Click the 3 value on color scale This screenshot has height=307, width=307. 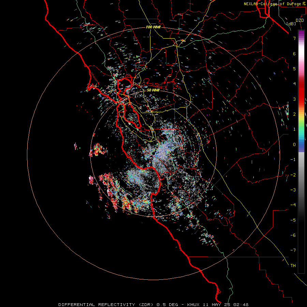pyautogui.click(x=294, y=99)
